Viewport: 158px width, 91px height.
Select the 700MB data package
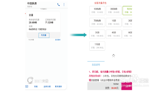[97, 22]
